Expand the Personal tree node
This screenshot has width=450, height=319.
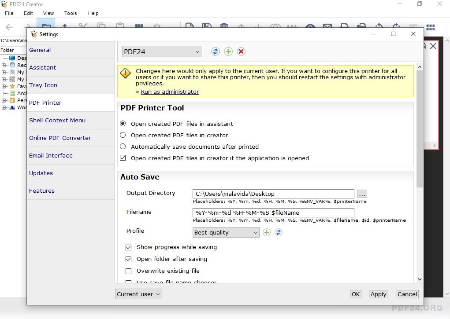(x=4, y=100)
